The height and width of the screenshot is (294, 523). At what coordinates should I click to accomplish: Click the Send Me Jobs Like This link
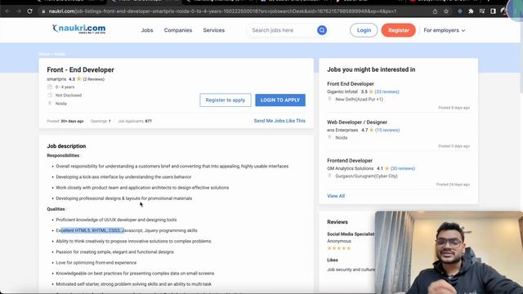click(279, 121)
